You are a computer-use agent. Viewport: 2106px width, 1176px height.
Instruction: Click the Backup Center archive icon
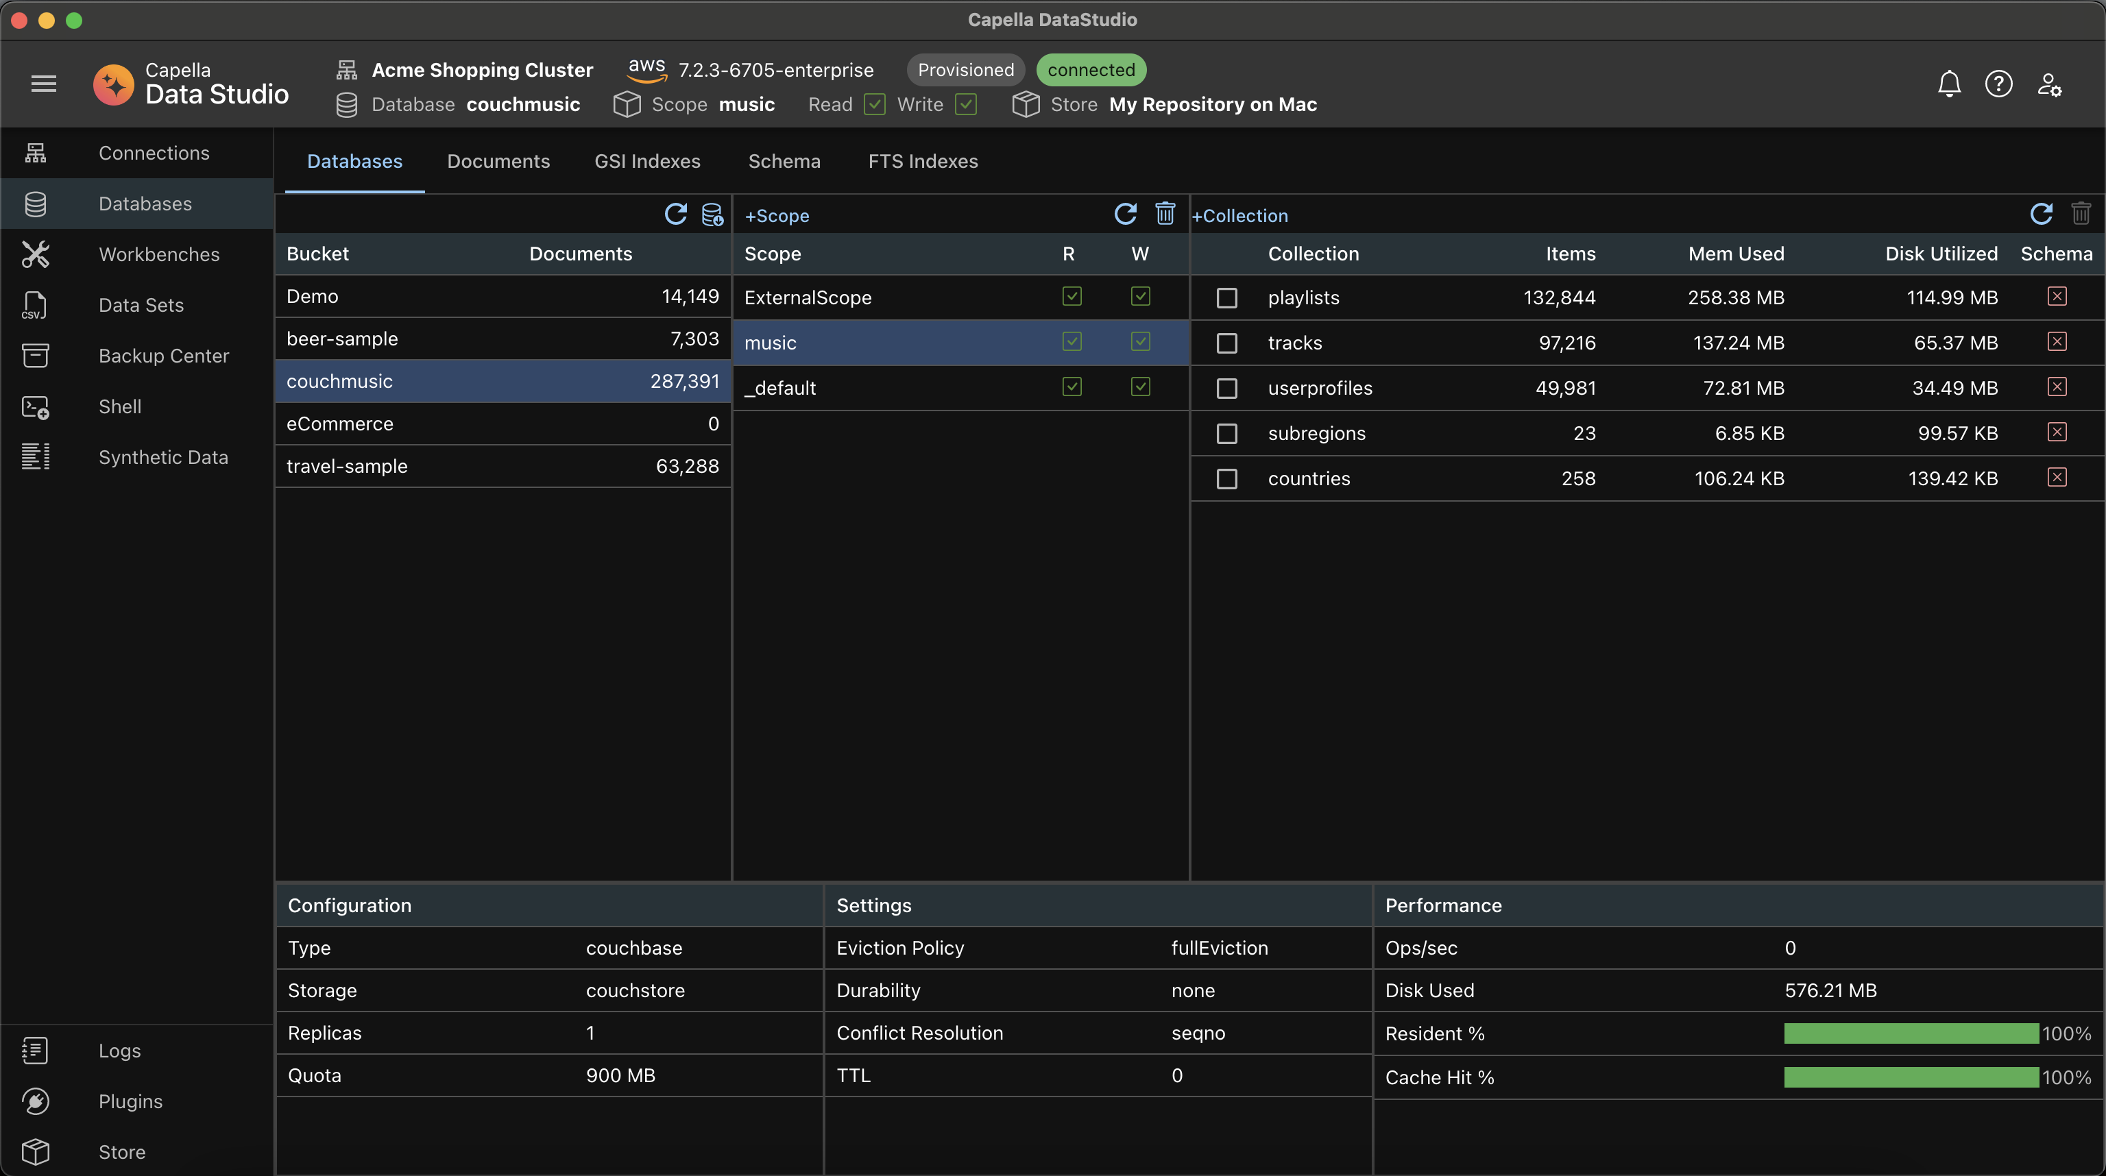35,356
